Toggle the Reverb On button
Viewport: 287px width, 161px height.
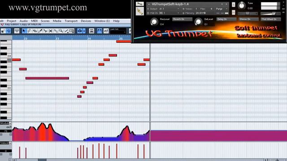click(182, 19)
